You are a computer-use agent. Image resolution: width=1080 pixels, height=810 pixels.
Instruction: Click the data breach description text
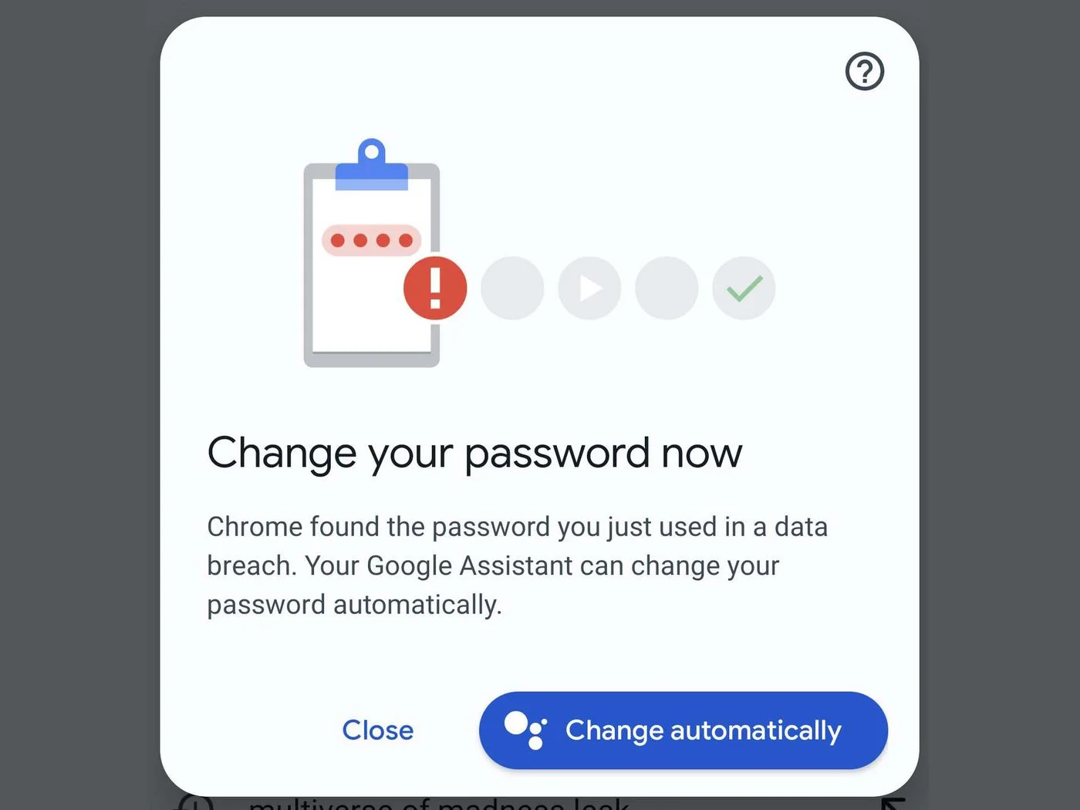(x=517, y=565)
